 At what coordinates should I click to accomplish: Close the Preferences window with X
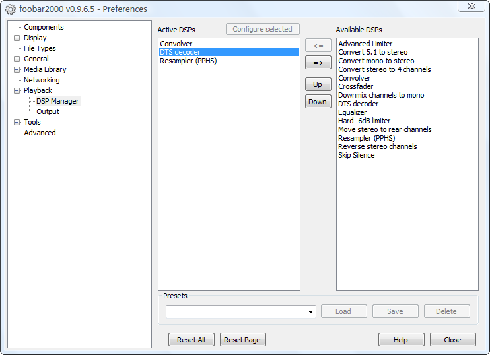tap(472, 6)
